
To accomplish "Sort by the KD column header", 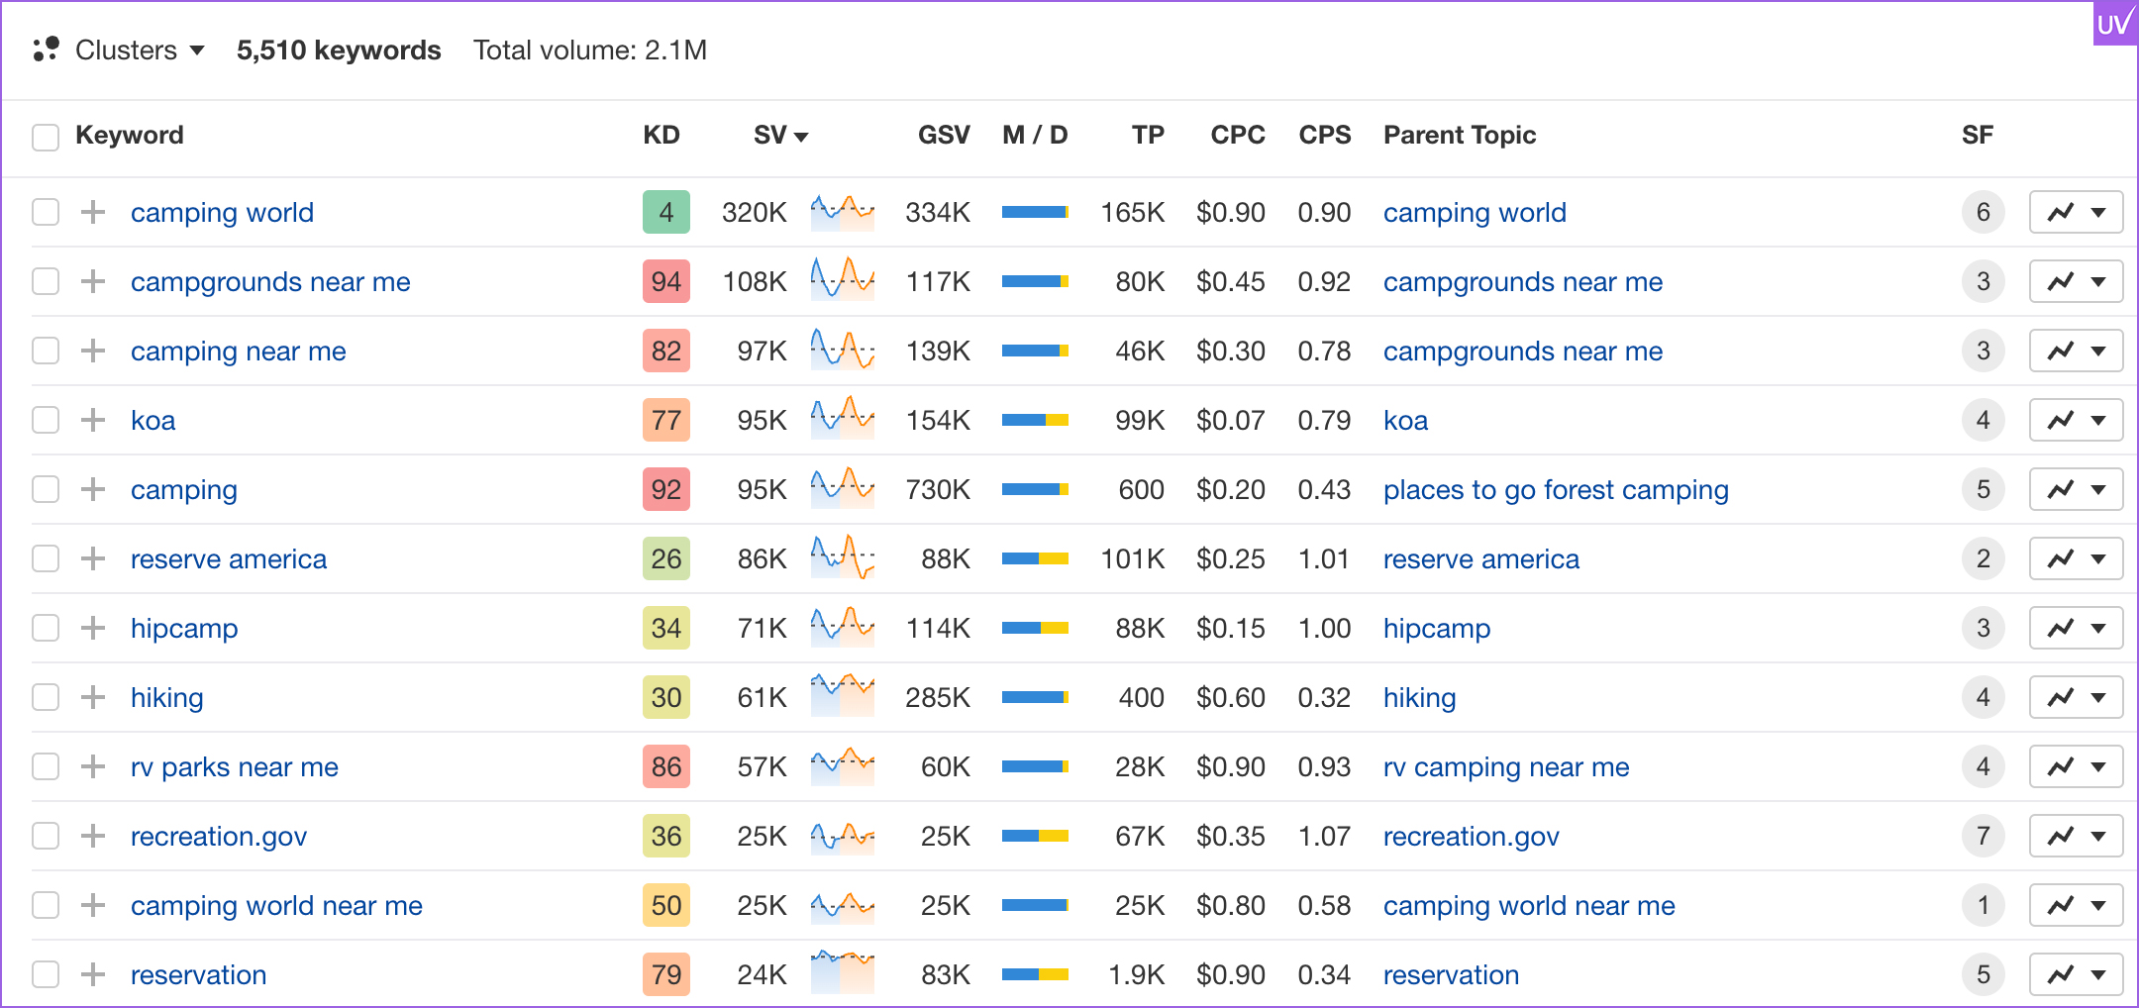I will [661, 135].
